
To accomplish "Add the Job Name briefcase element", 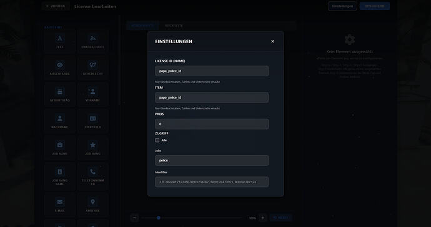I will pyautogui.click(x=59, y=148).
